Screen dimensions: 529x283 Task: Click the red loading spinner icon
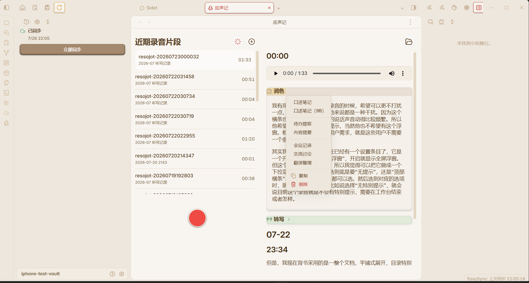point(238,42)
